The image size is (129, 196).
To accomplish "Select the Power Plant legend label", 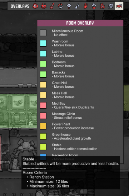I will coord(61,124).
